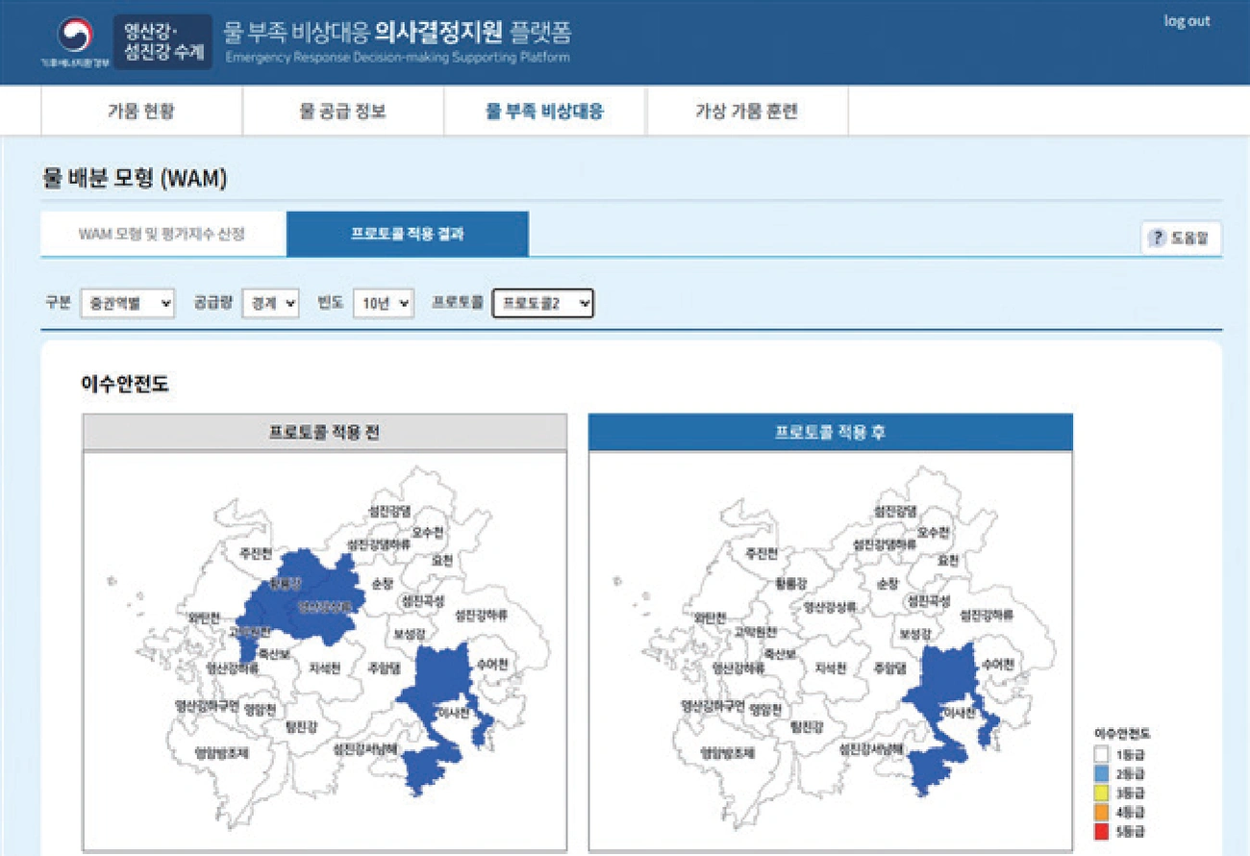Click the 도움말 help button
This screenshot has width=1250, height=856.
[x=1182, y=239]
